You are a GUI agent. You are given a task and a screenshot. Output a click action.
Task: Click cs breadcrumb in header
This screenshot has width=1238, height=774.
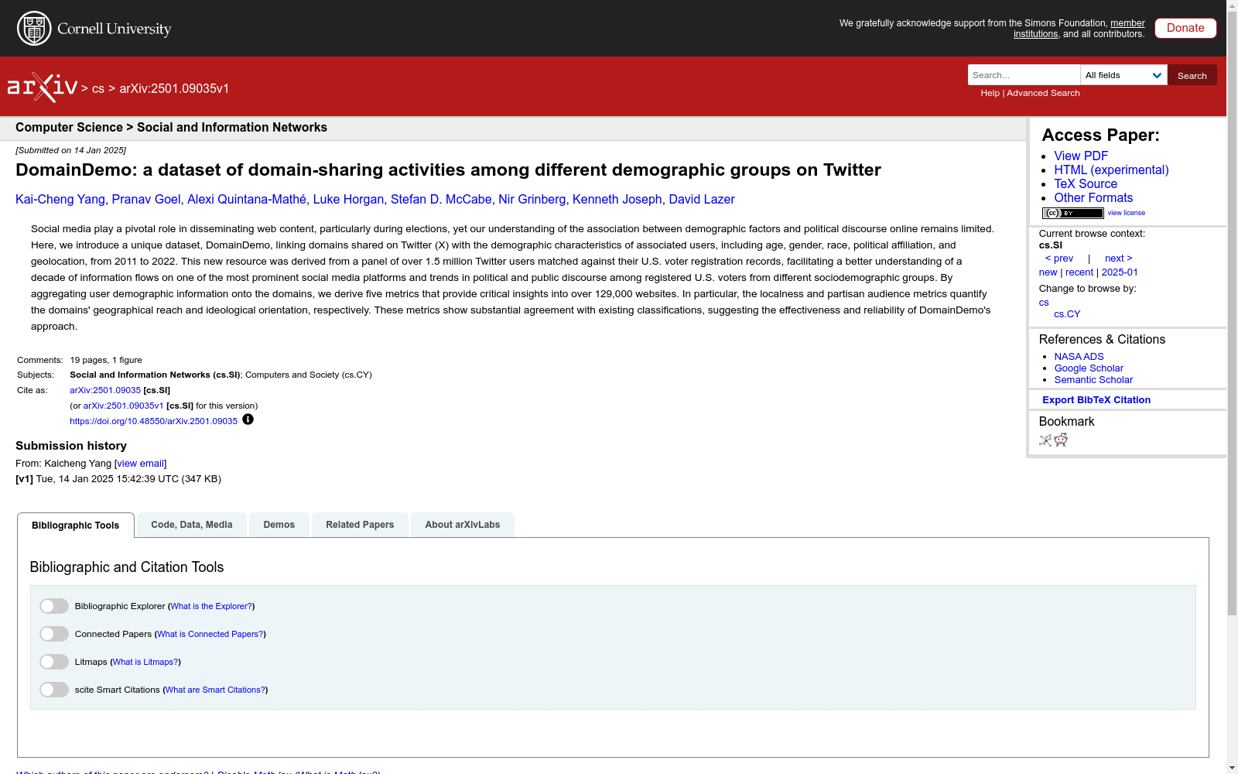pyautogui.click(x=97, y=89)
